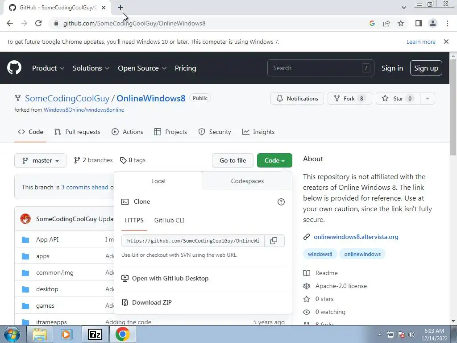Click the apps folder icon
Image resolution: width=457 pixels, height=343 pixels.
(25, 256)
